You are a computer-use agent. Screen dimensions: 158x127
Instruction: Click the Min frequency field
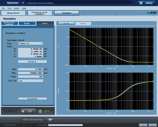pyautogui.click(x=30, y=69)
